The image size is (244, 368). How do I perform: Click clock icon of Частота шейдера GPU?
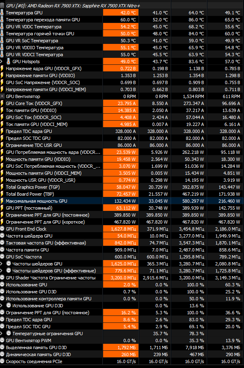click(2, 236)
